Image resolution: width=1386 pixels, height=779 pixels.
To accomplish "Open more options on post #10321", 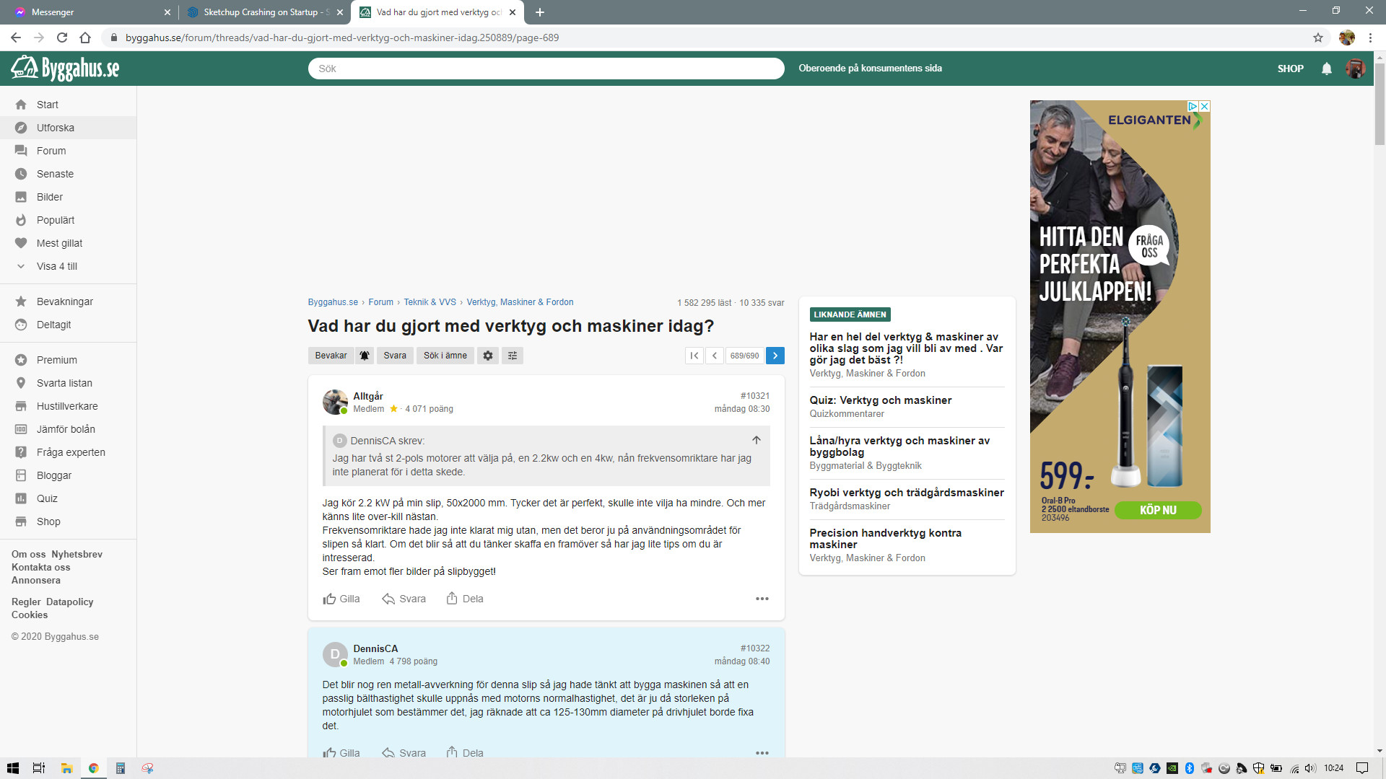I will pos(762,599).
